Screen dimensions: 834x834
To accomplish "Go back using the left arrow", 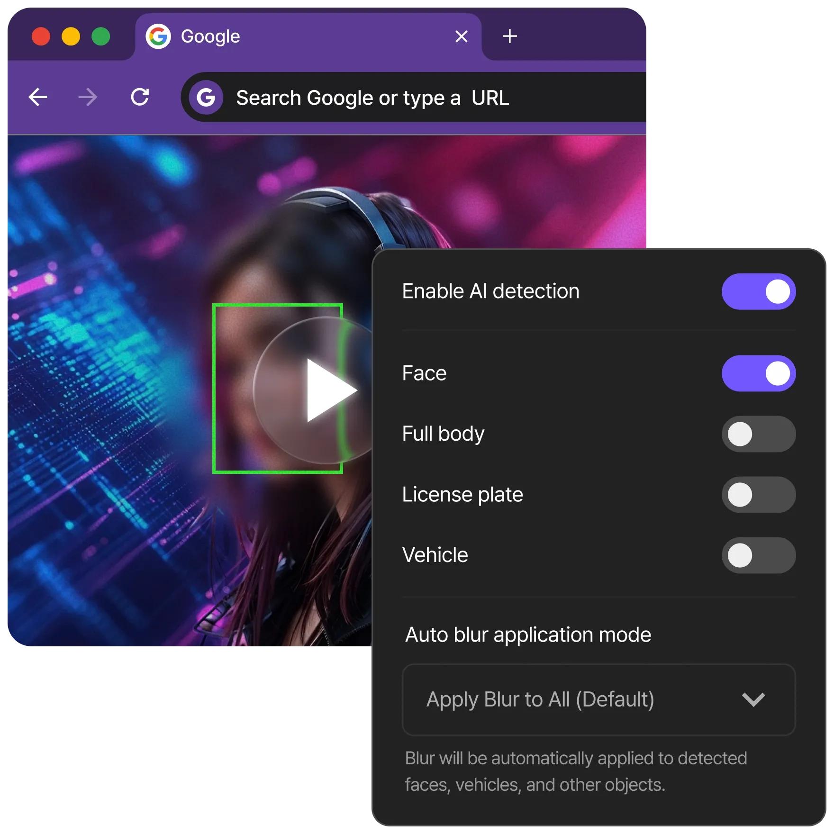I will pyautogui.click(x=38, y=98).
